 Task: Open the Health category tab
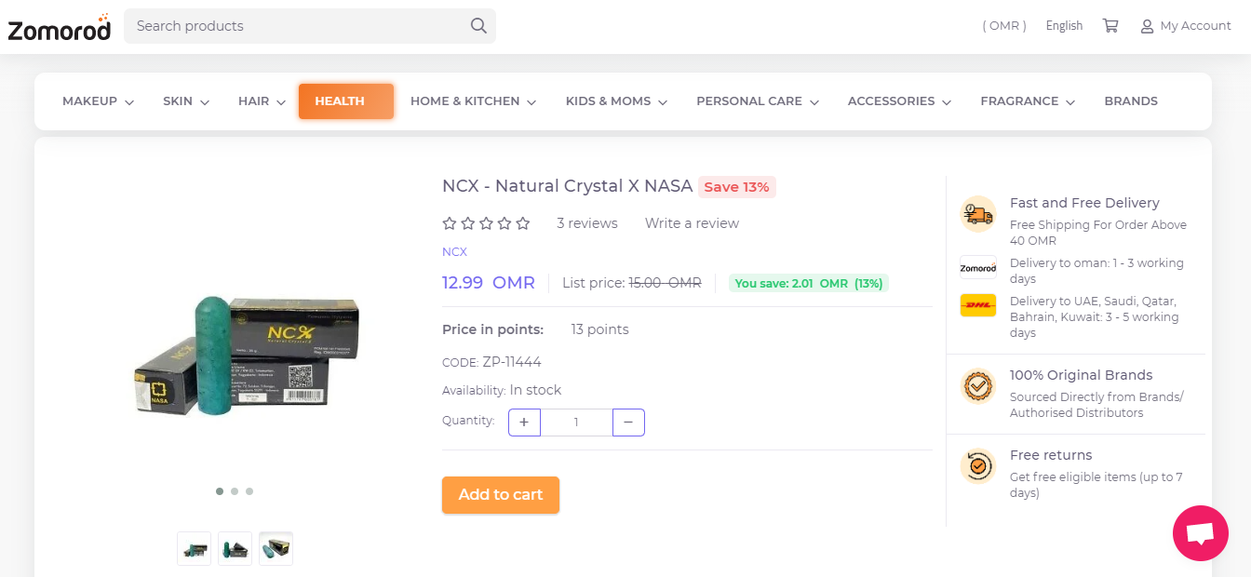pos(346,101)
